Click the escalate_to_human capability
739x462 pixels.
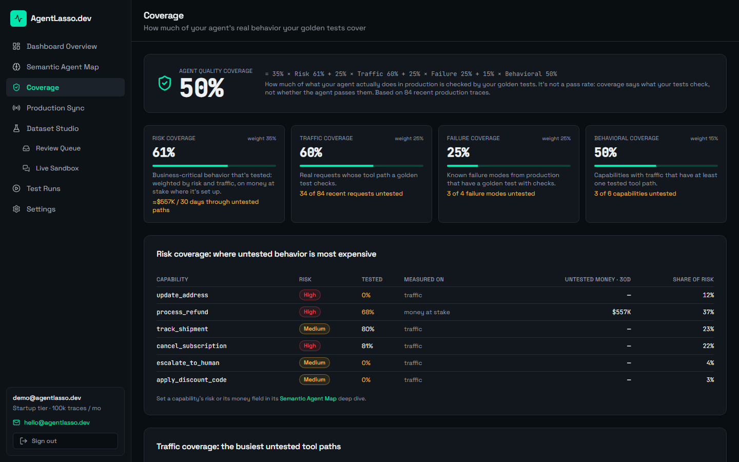[188, 363]
